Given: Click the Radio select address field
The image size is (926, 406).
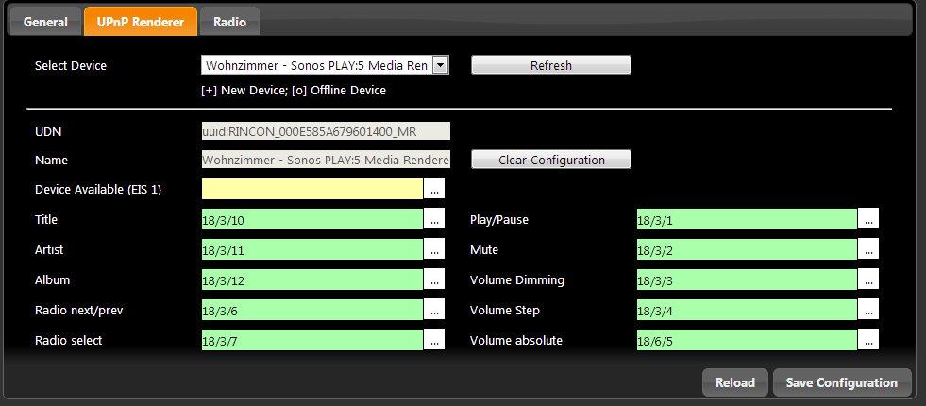Looking at the screenshot, I should (x=311, y=340).
